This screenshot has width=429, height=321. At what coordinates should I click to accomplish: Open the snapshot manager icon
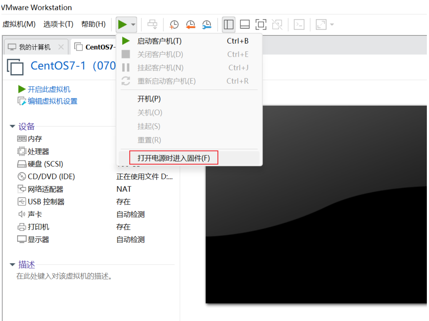(207, 25)
